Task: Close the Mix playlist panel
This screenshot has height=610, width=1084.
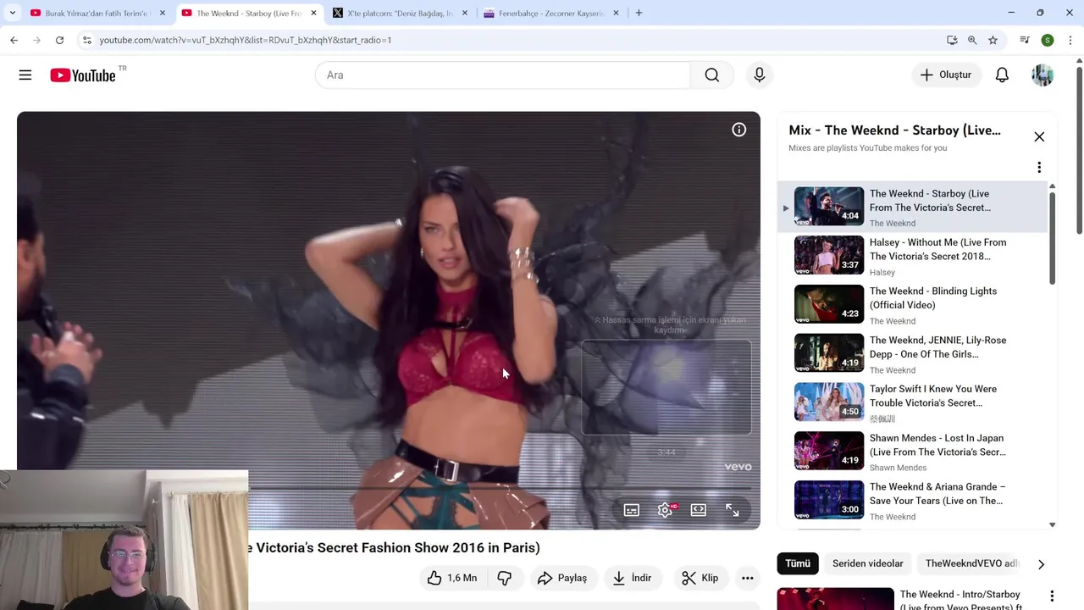Action: [x=1039, y=137]
